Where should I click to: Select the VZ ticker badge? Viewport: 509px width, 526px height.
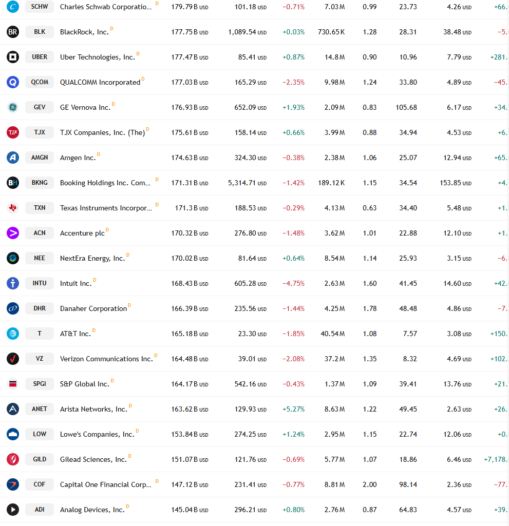(x=40, y=359)
